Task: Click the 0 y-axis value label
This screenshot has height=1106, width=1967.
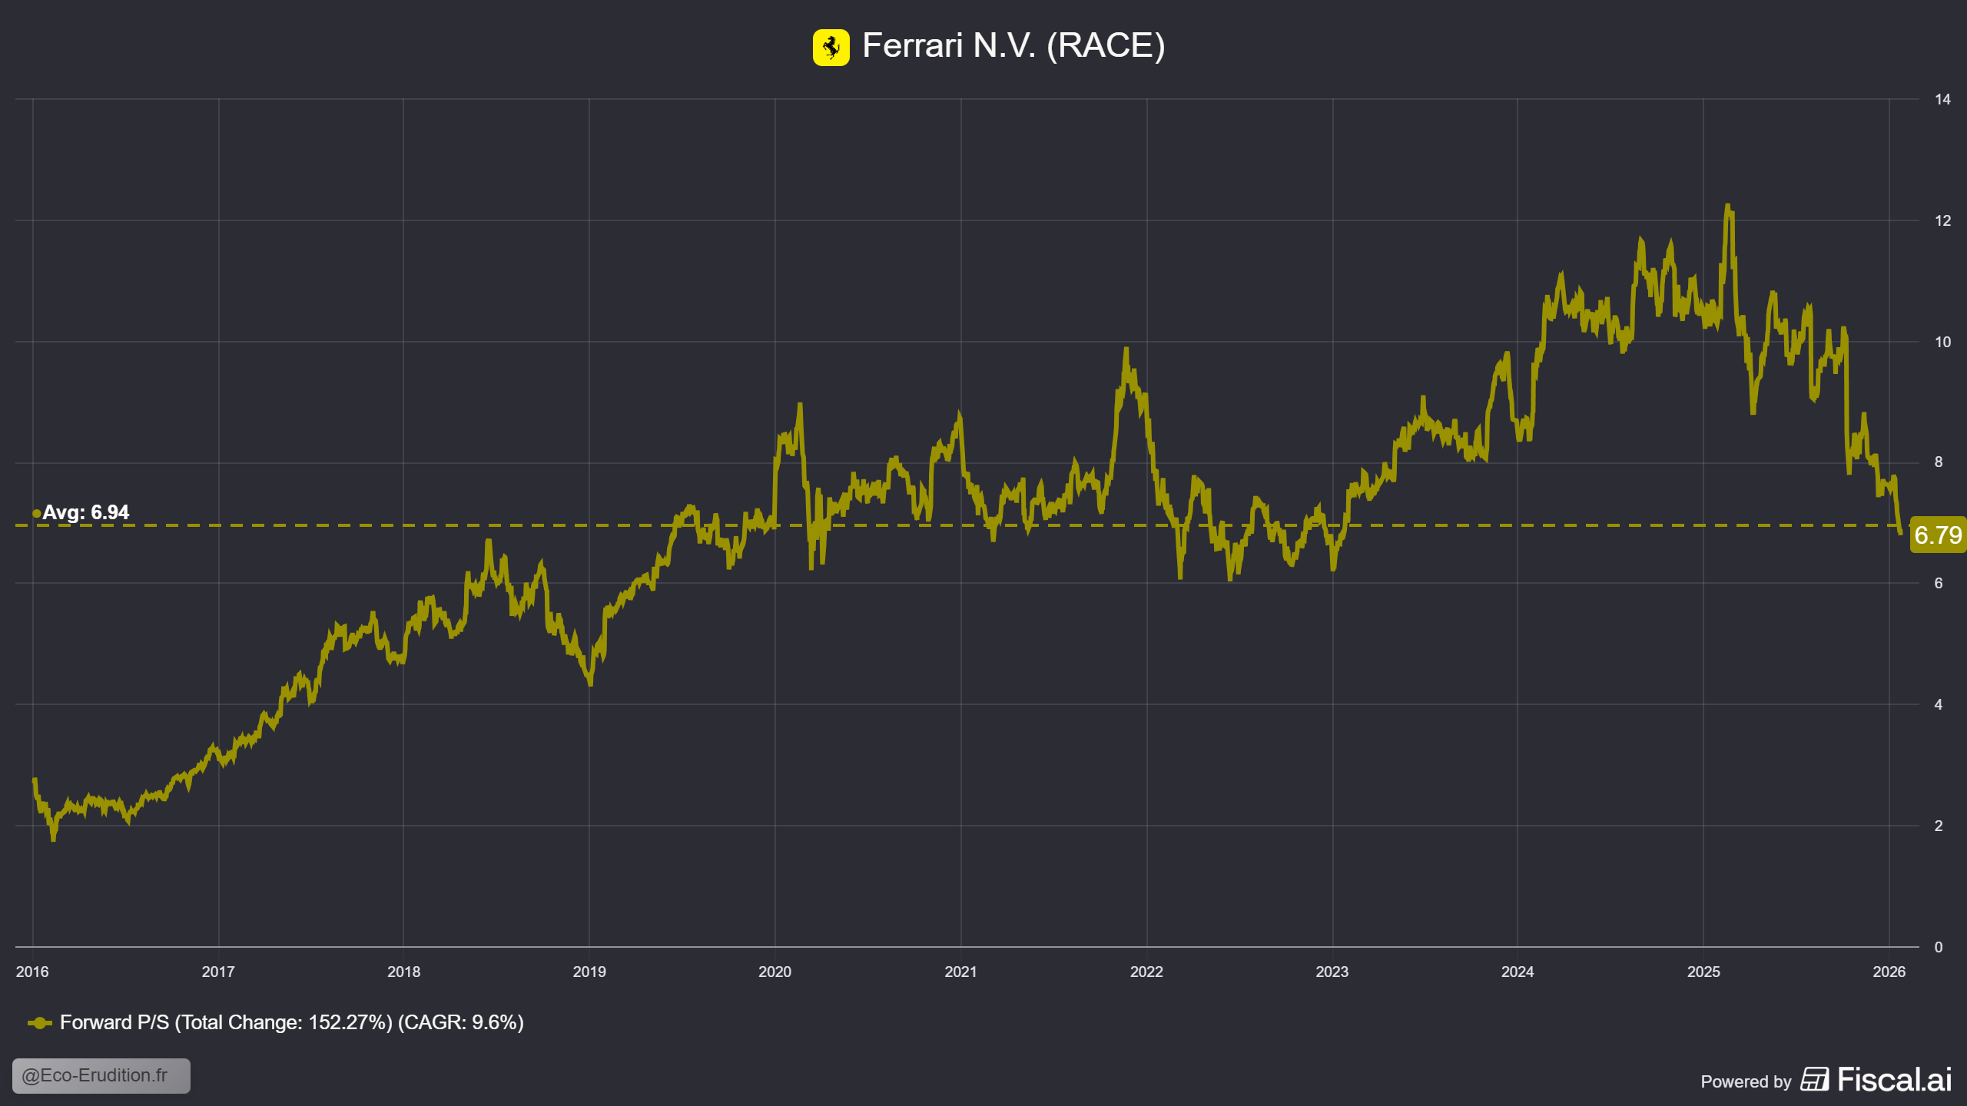Action: coord(1938,947)
